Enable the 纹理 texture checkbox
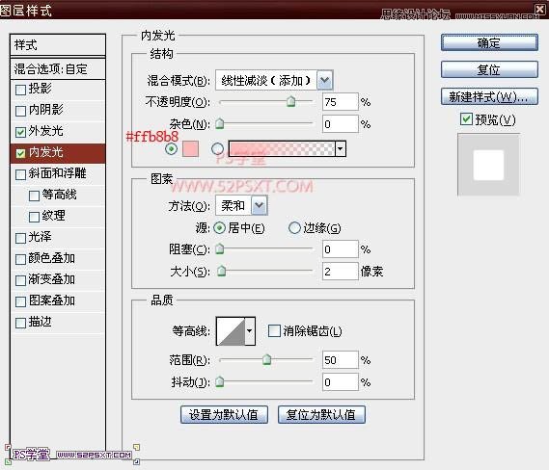The width and height of the screenshot is (549, 470). click(x=34, y=217)
